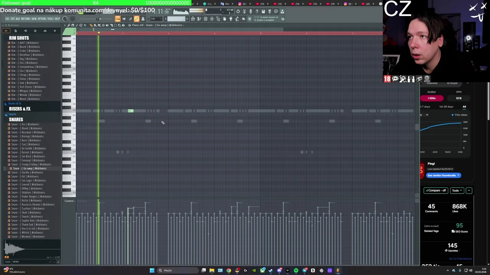Image resolution: width=490 pixels, height=275 pixels.
Task: Select Snare - [ Workout ] sample
Action: tap(28, 236)
